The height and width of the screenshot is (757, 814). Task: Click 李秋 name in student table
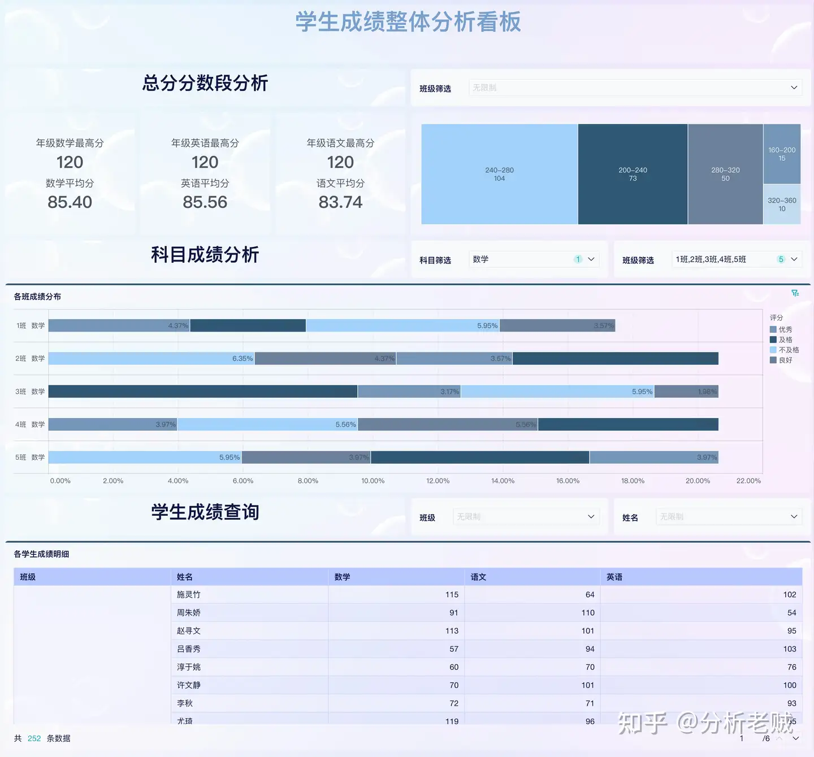pyautogui.click(x=185, y=703)
